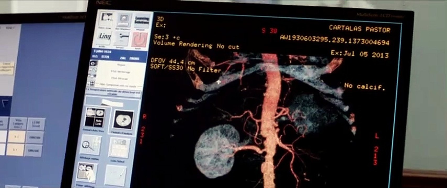
Task: Open the blank tile at the bottom right
Action: [116, 175]
